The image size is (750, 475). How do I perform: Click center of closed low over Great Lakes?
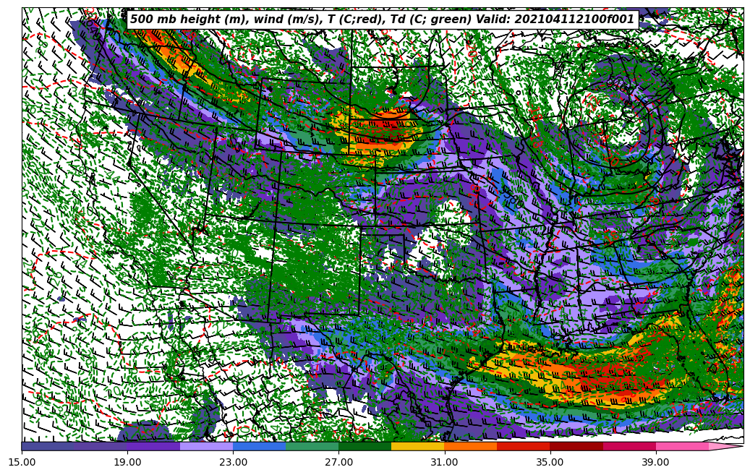pos(615,116)
